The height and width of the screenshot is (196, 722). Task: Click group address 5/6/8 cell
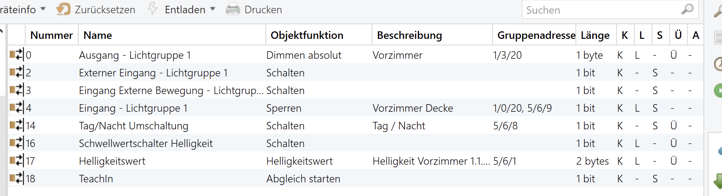pos(505,126)
